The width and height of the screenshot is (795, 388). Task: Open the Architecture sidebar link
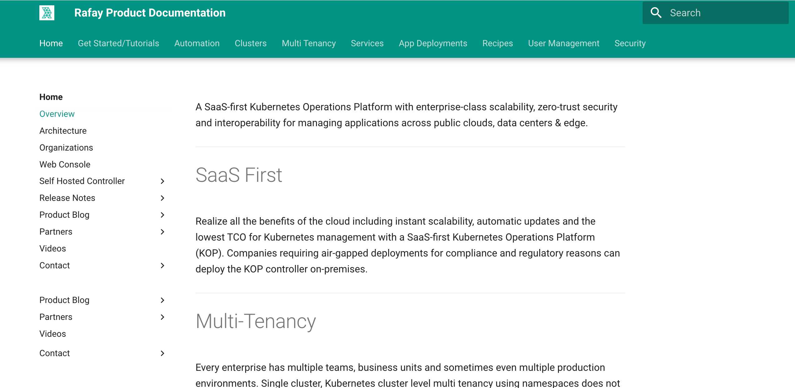(x=63, y=131)
